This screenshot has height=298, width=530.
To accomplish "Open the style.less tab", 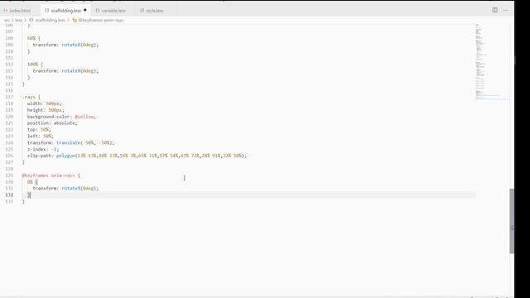I will tap(155, 11).
